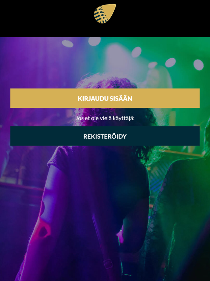The image size is (210, 281).
Task: Tap the KIRJAUDU SISÄÄN button
Action: pos(105,98)
